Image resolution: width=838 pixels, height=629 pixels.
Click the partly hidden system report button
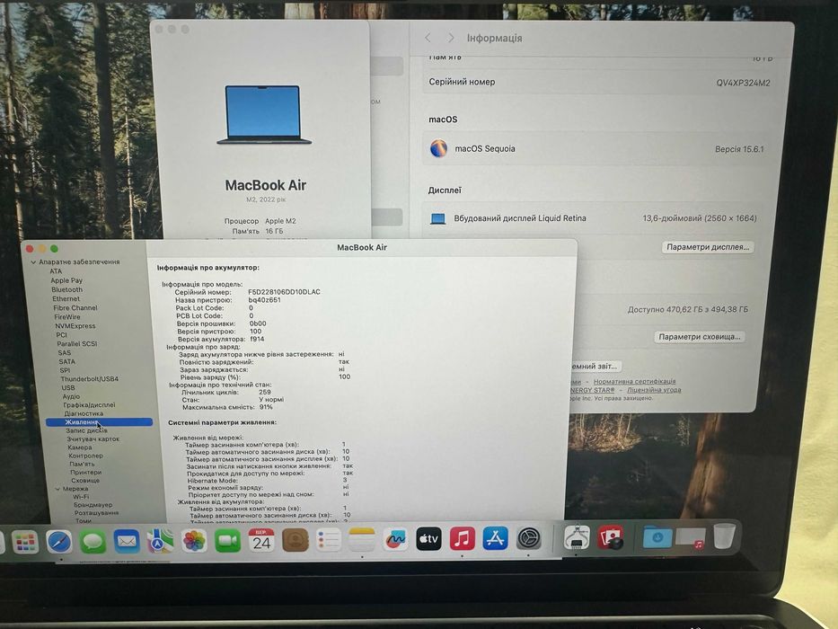(x=595, y=367)
